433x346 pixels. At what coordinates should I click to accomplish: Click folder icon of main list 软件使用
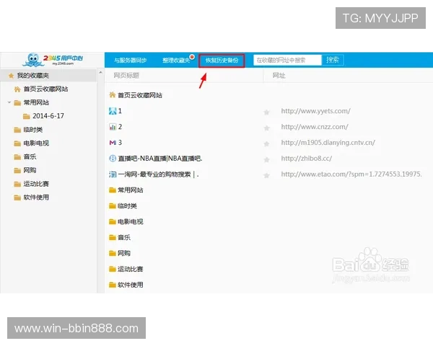pos(113,285)
